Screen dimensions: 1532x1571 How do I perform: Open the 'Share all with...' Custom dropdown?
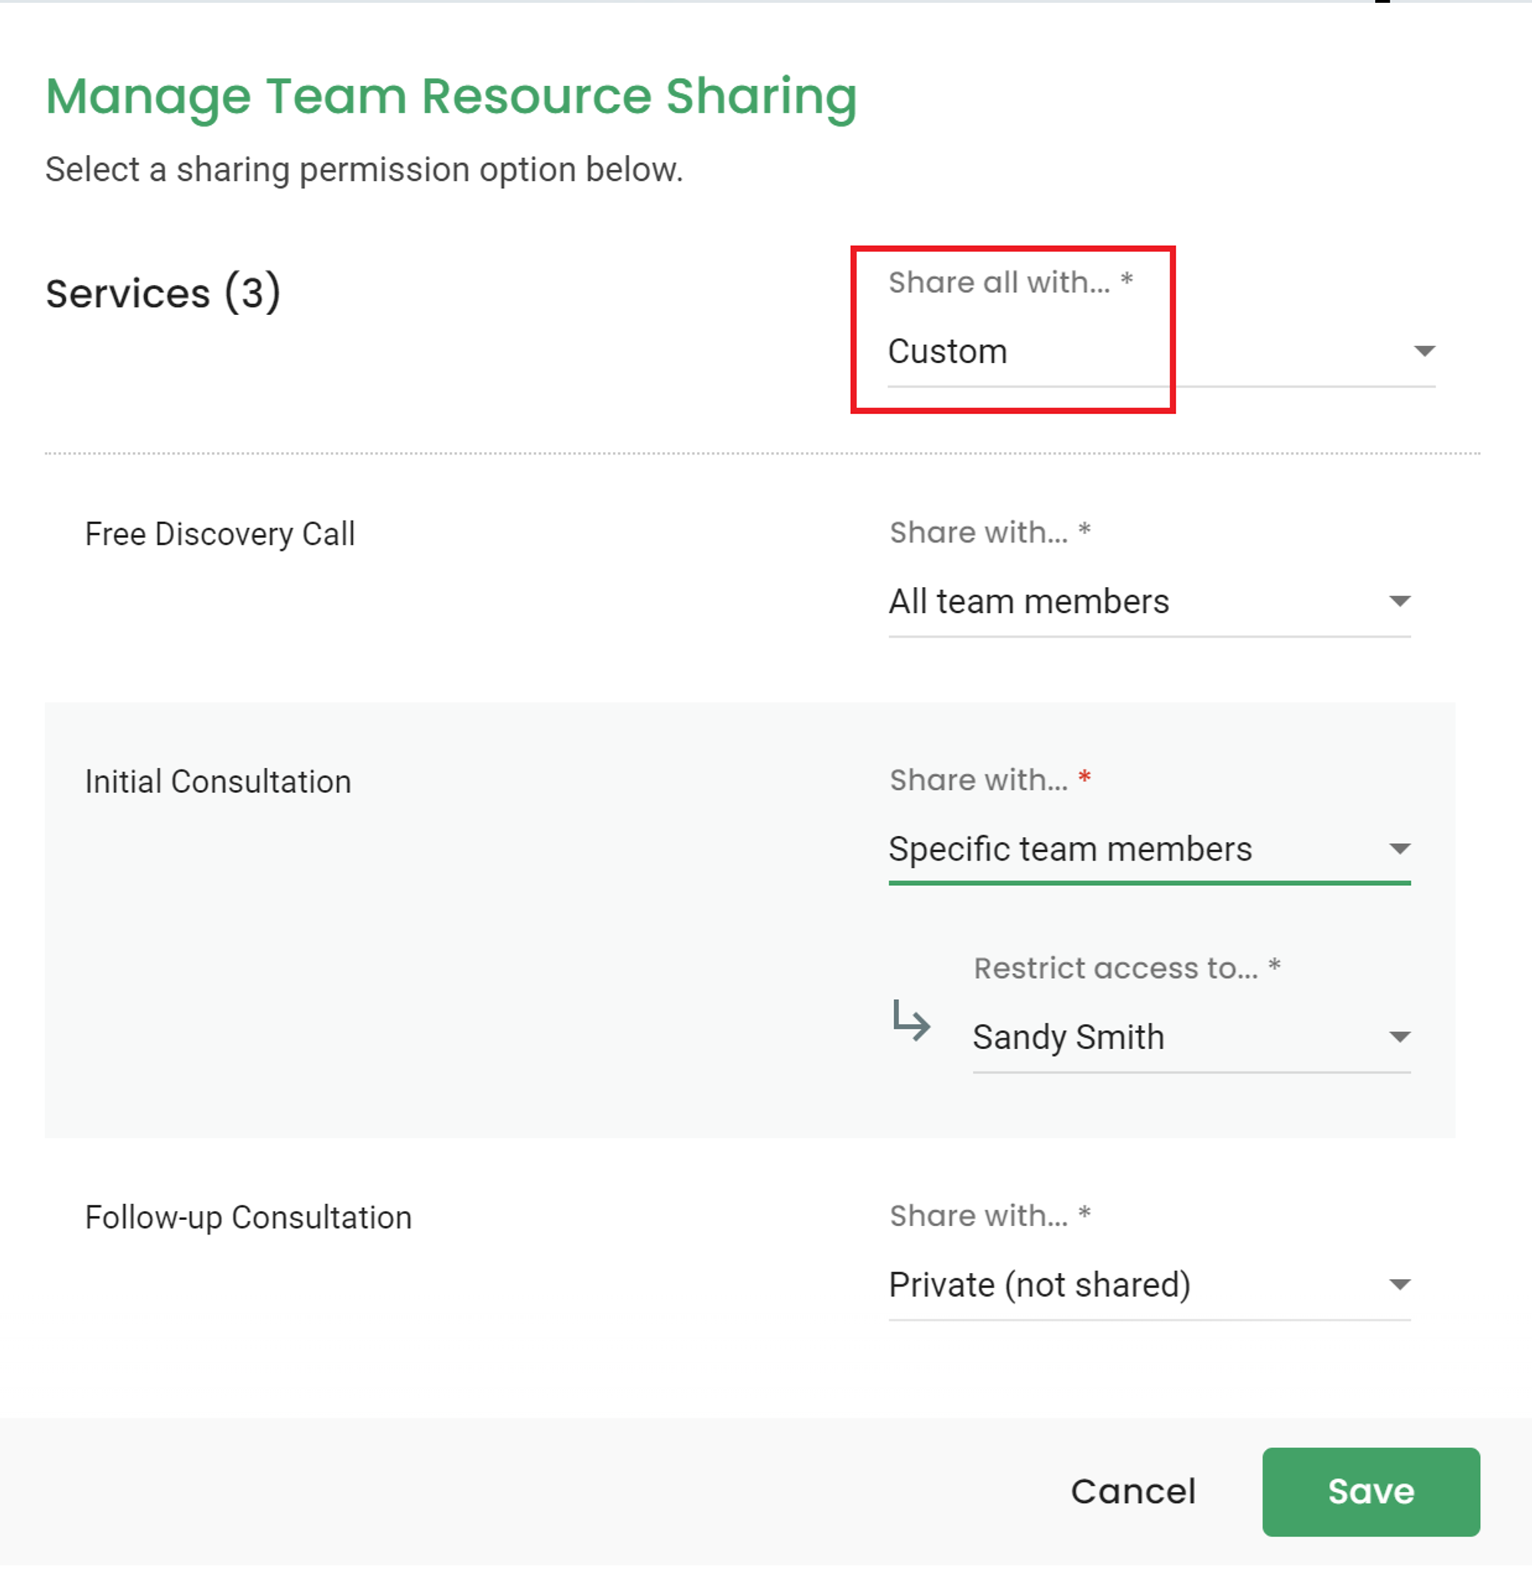tap(1161, 353)
